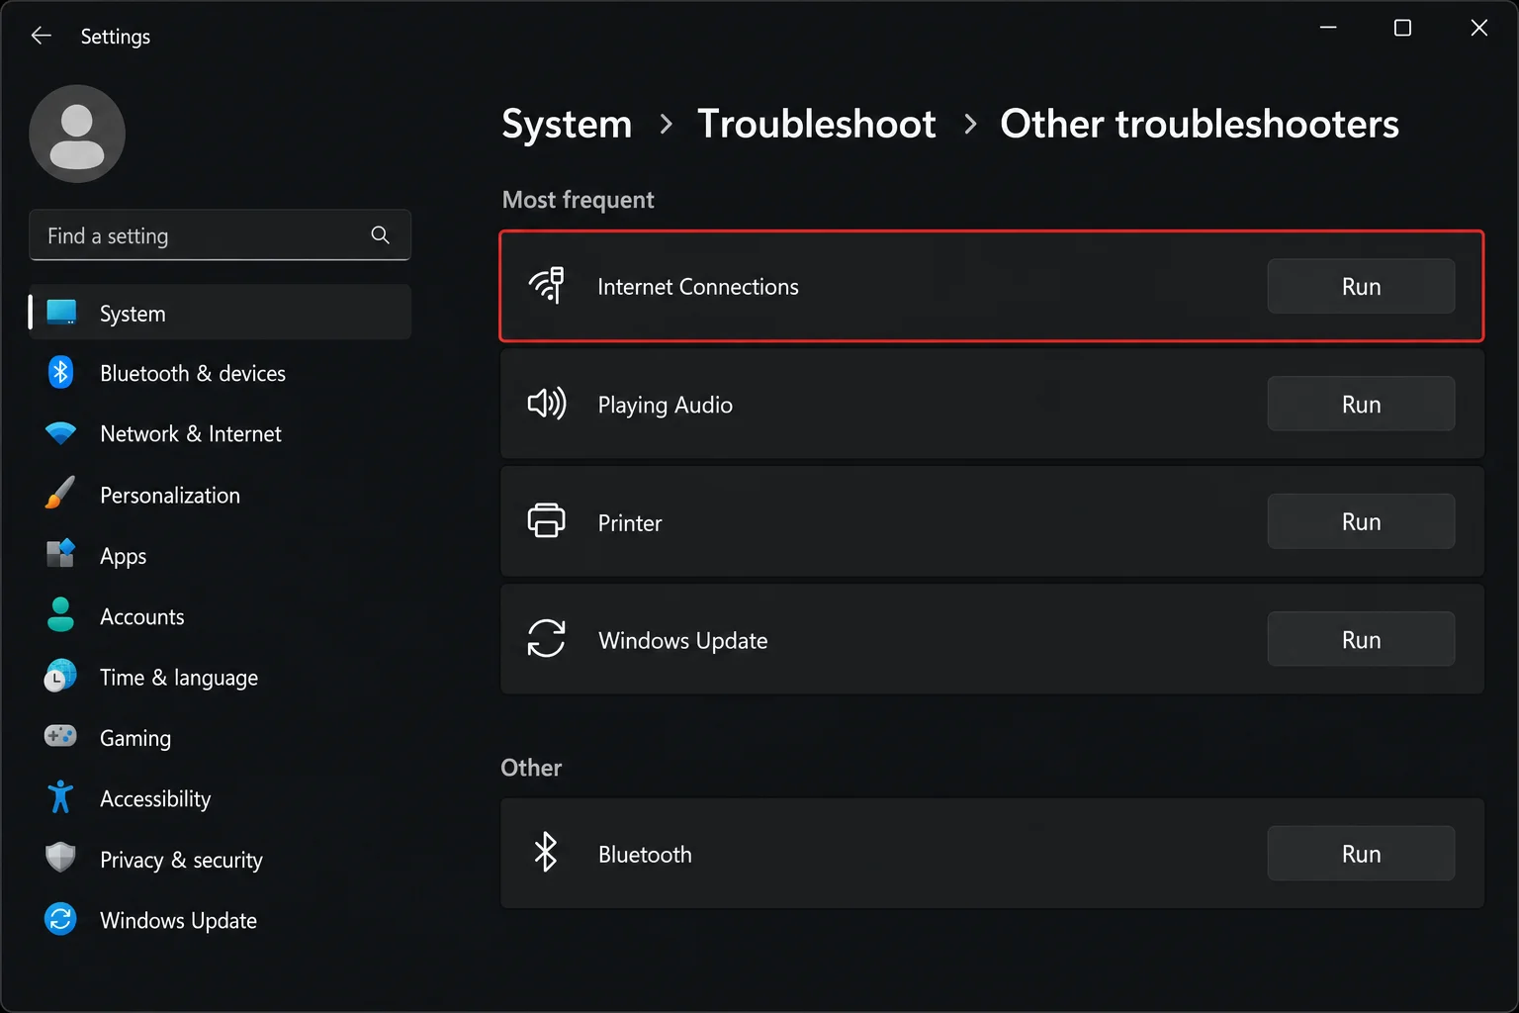Open Time & language settings
Screen dimensions: 1519x1013
click(x=220, y=677)
